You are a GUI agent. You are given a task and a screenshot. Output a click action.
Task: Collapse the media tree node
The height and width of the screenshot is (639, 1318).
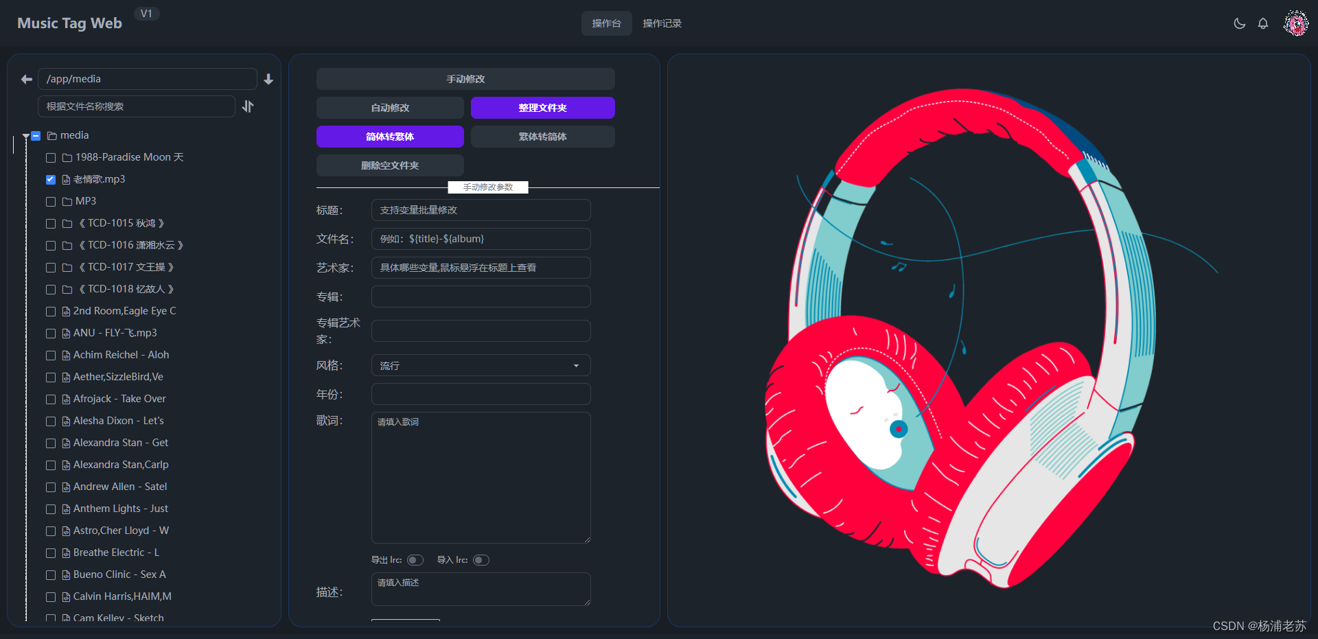tap(25, 136)
